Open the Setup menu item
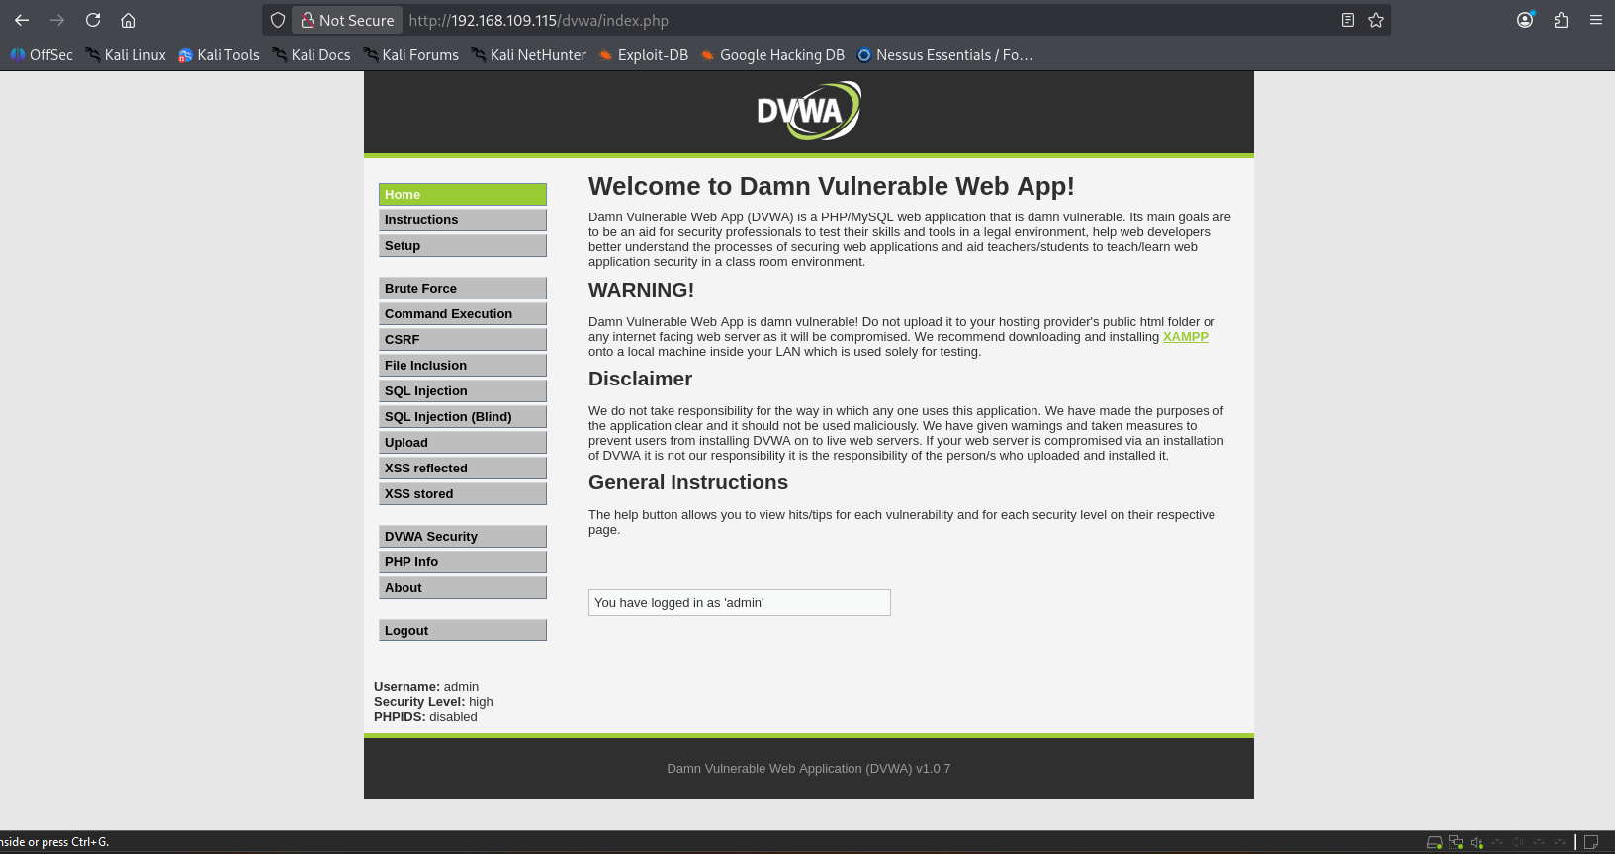 463,246
